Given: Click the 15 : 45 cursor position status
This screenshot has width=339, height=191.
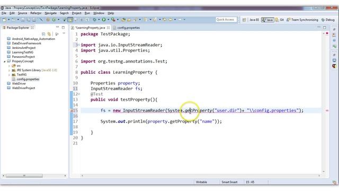Looking at the screenshot, I should coord(249,182).
